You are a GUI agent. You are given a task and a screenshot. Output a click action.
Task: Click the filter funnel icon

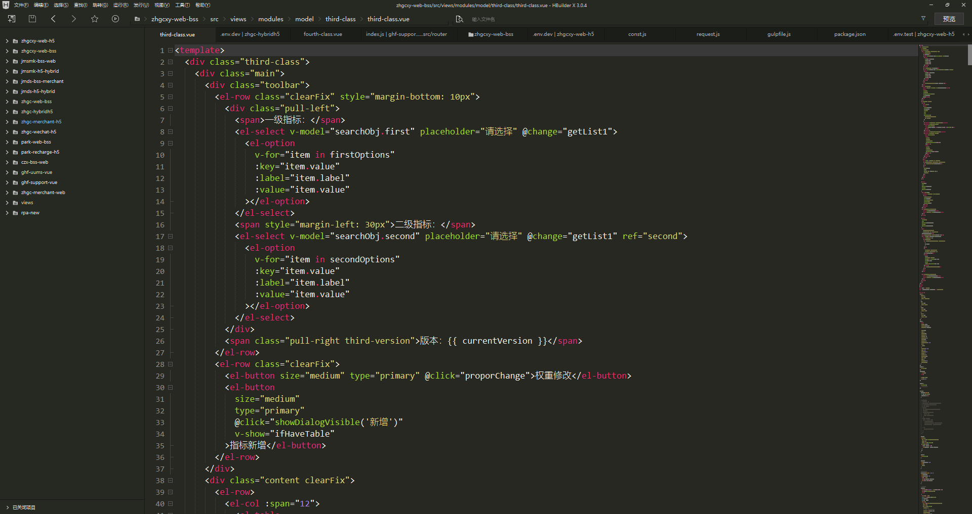(x=923, y=18)
